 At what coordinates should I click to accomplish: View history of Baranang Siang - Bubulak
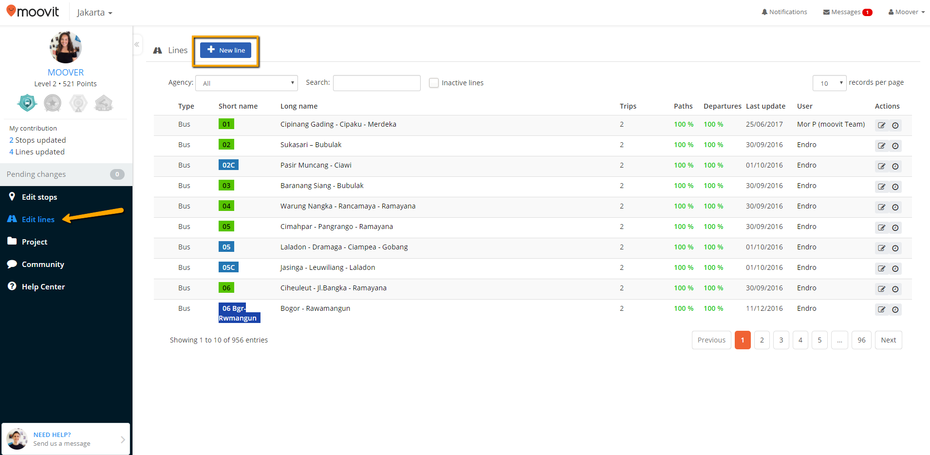(895, 187)
